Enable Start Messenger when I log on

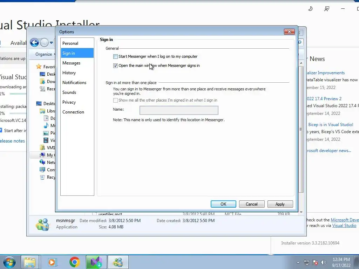[115, 56]
